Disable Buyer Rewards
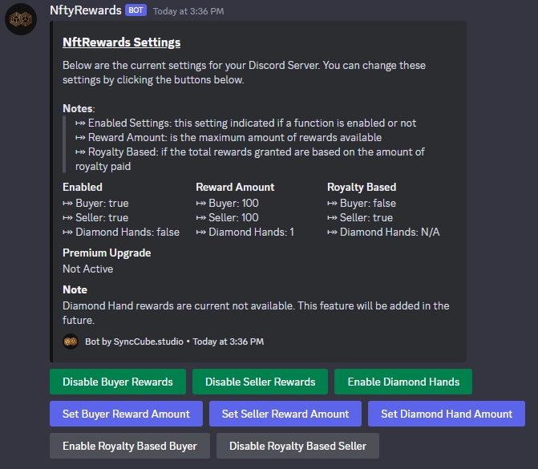Viewport: 538px width, 469px height. tap(118, 382)
